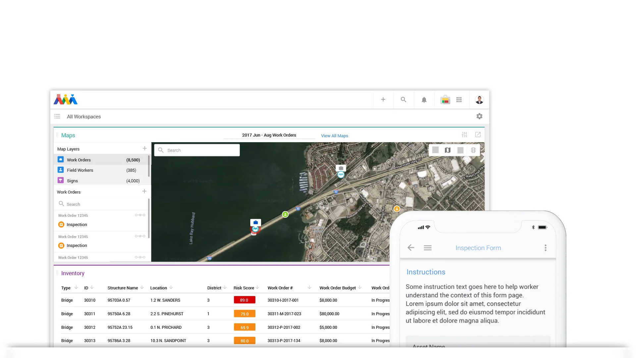This screenshot has width=636, height=358.
Task: Click work order 30311-M-2017-023
Action: click(x=284, y=314)
